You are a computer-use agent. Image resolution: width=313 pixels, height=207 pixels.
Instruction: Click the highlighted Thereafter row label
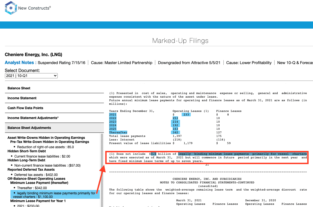pyautogui.click(x=118, y=133)
